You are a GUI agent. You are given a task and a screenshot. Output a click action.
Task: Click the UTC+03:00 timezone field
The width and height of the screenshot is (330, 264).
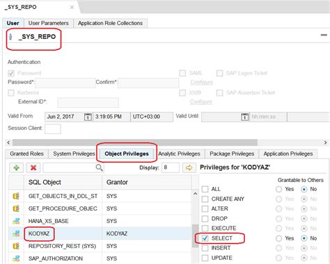(x=152, y=117)
